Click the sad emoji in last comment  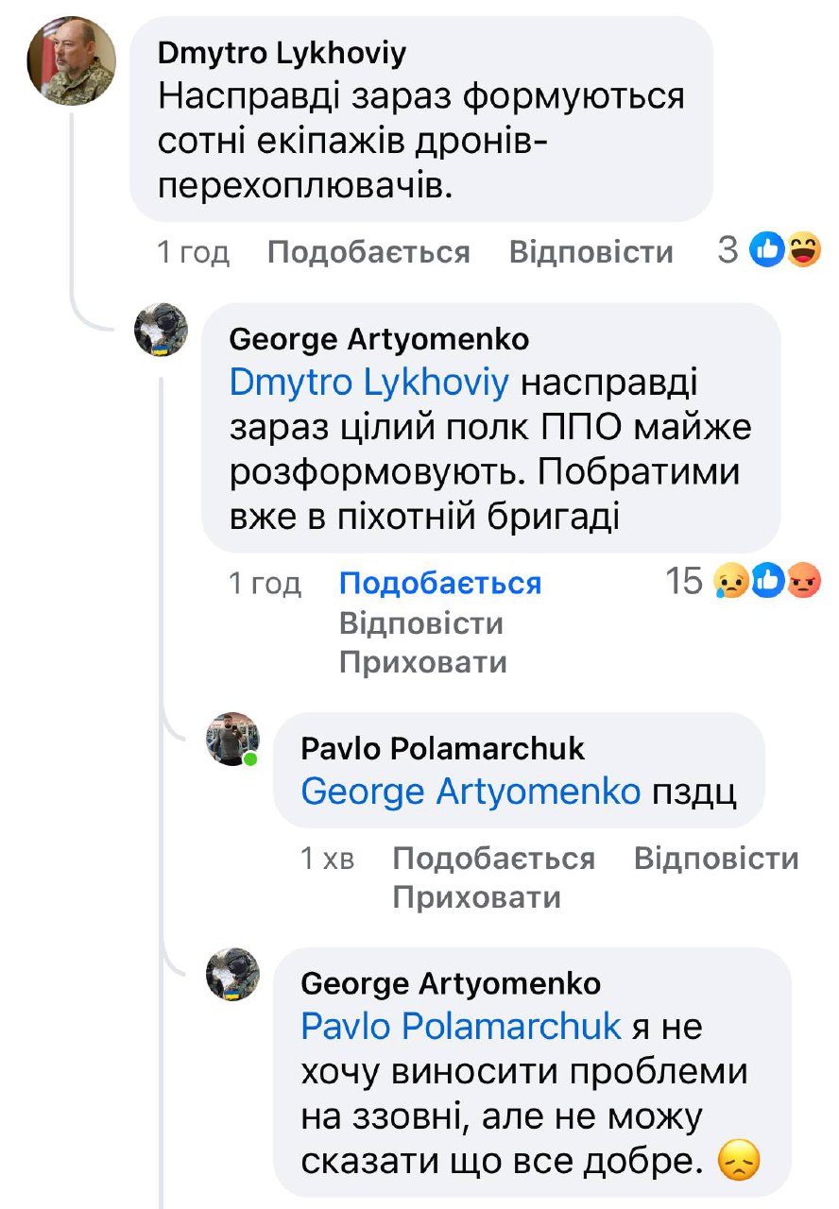tap(739, 1162)
